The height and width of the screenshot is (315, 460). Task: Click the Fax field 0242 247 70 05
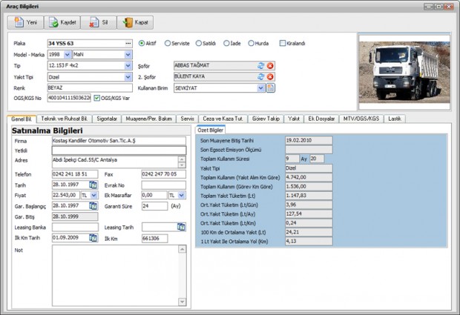163,174
